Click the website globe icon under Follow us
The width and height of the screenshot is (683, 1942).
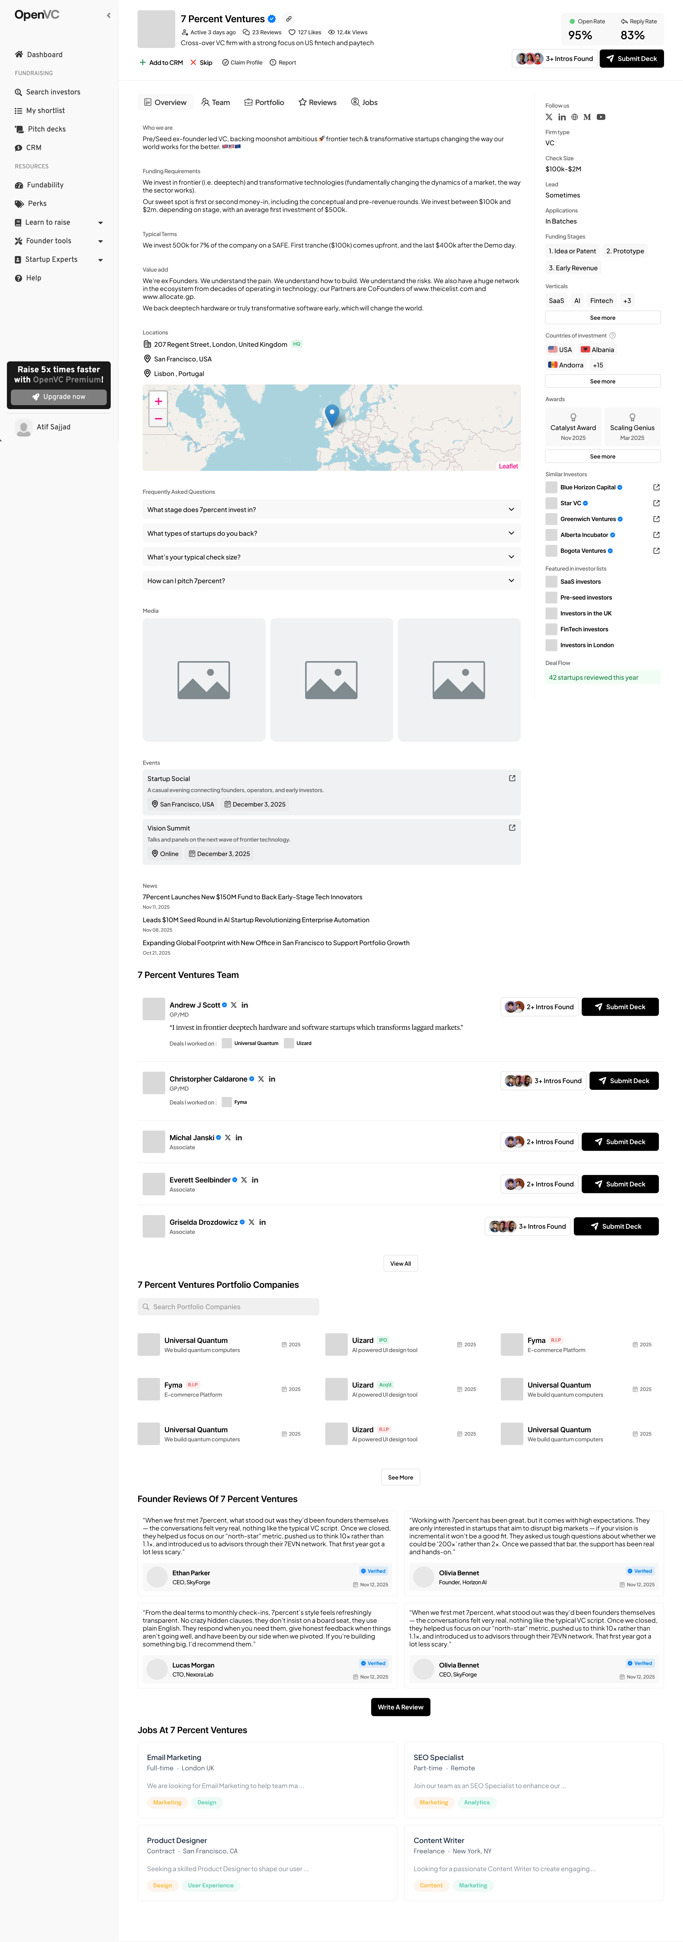[x=574, y=117]
